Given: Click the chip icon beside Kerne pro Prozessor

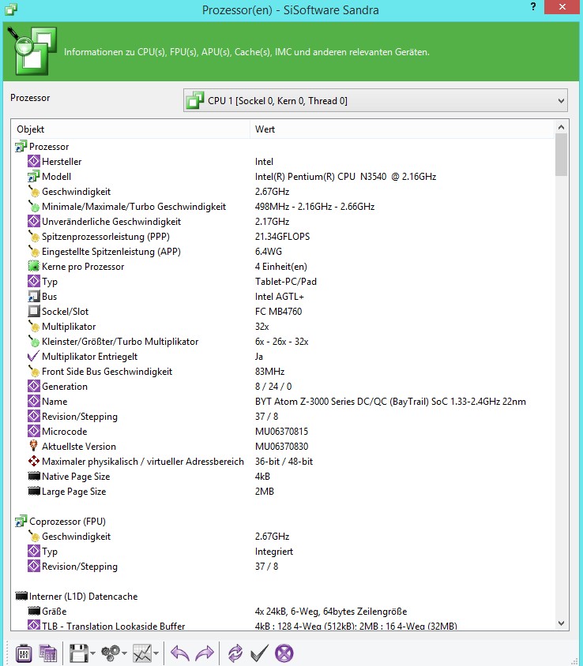Looking at the screenshot, I should tap(34, 266).
